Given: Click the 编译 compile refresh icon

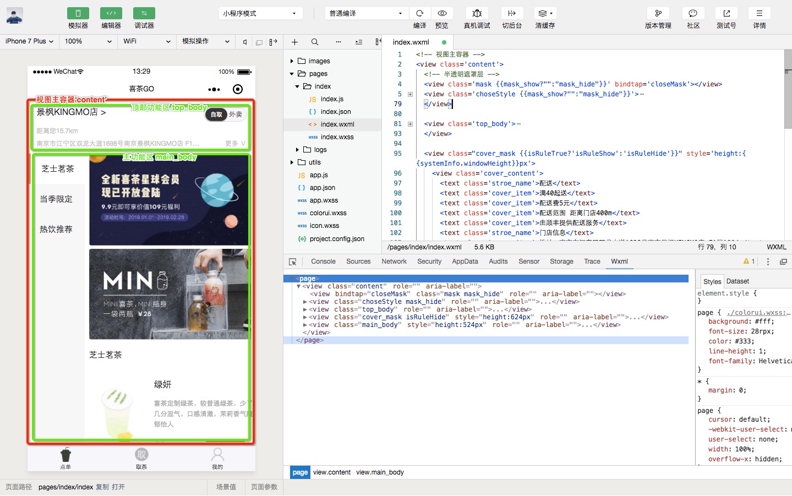Looking at the screenshot, I should 419,13.
